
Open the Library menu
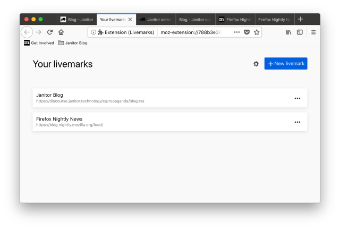288,32
